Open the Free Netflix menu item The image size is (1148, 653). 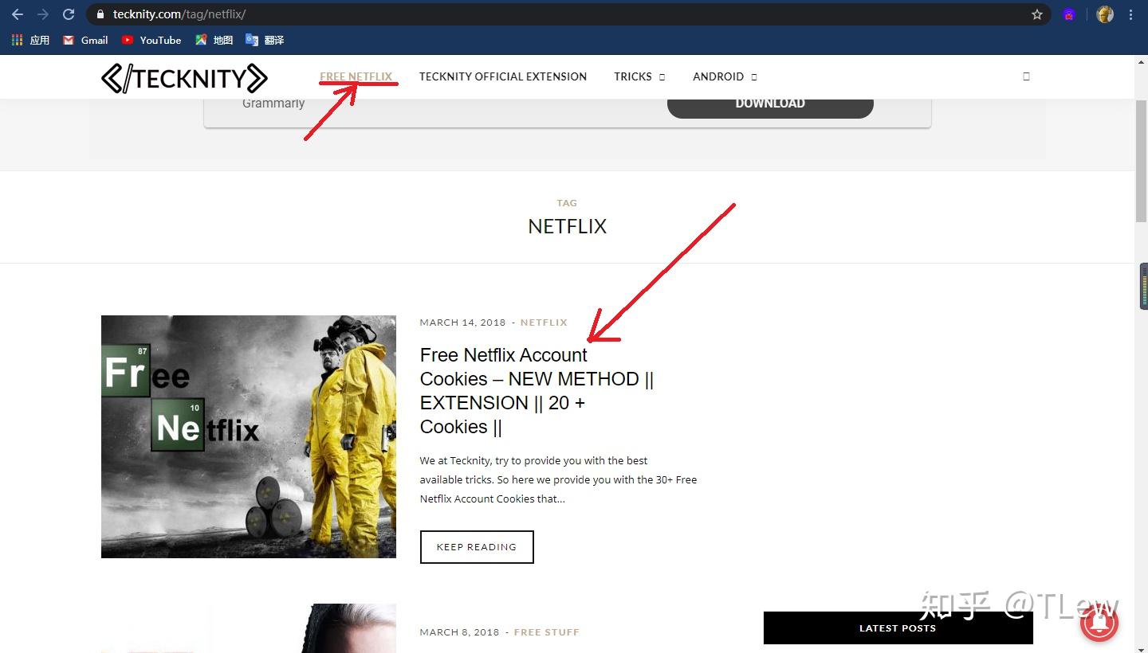click(x=356, y=76)
